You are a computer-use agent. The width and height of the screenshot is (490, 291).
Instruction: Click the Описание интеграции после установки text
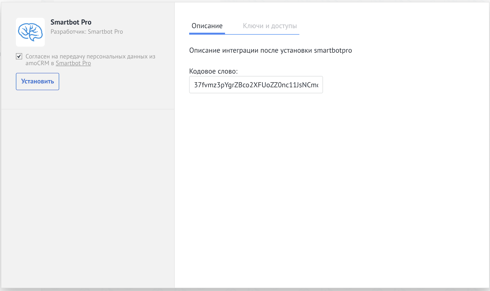270,50
